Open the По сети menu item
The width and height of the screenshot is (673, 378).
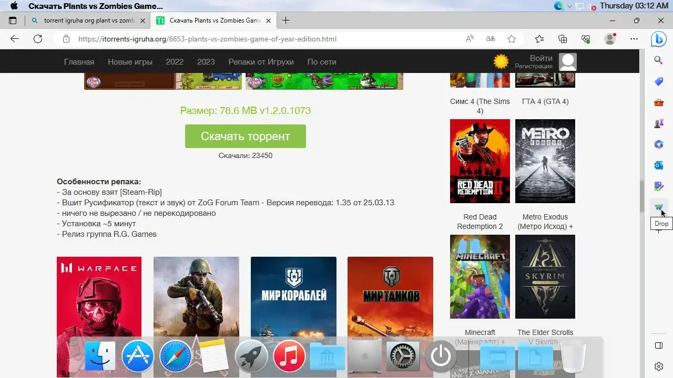tap(322, 62)
